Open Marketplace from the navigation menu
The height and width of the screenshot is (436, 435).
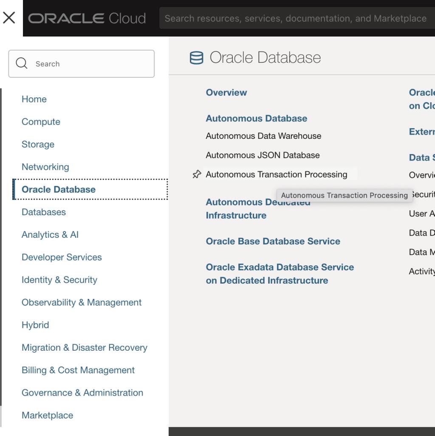click(47, 415)
